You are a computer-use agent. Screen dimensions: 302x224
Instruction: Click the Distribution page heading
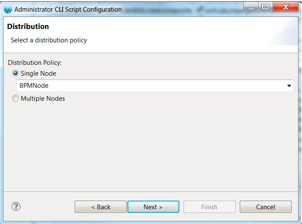(28, 27)
